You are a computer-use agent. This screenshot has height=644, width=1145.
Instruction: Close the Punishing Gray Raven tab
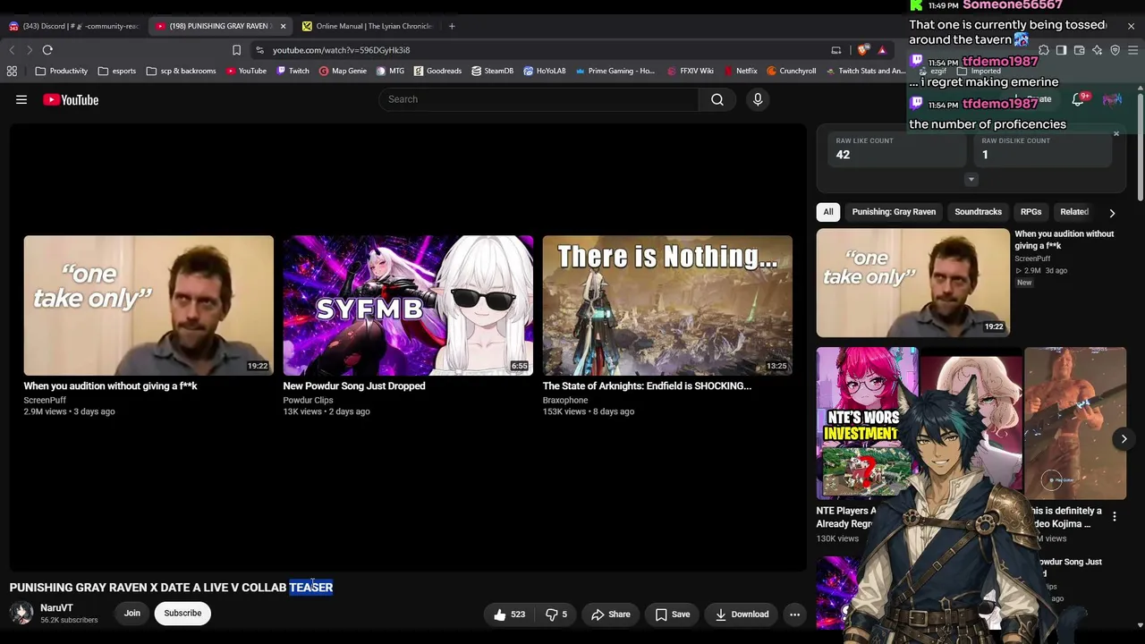click(x=283, y=26)
